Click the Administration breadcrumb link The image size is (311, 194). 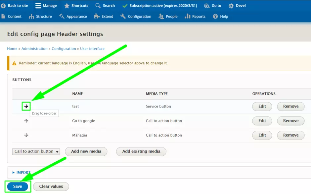[34, 48]
